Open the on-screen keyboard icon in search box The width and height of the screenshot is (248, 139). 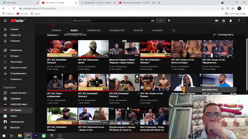(153, 20)
